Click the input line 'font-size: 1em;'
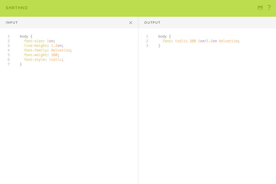Viewport: 276px width, 184px height. click(x=40, y=41)
